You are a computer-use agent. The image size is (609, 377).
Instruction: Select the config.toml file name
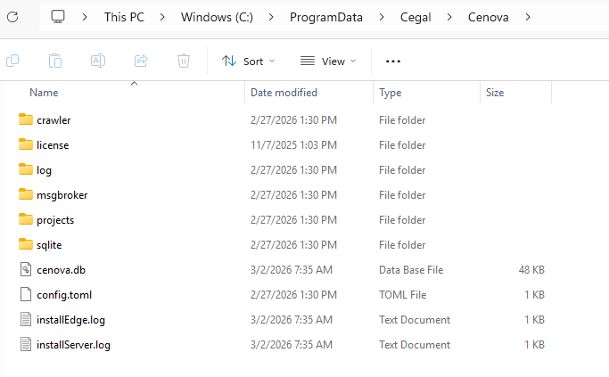tap(64, 295)
